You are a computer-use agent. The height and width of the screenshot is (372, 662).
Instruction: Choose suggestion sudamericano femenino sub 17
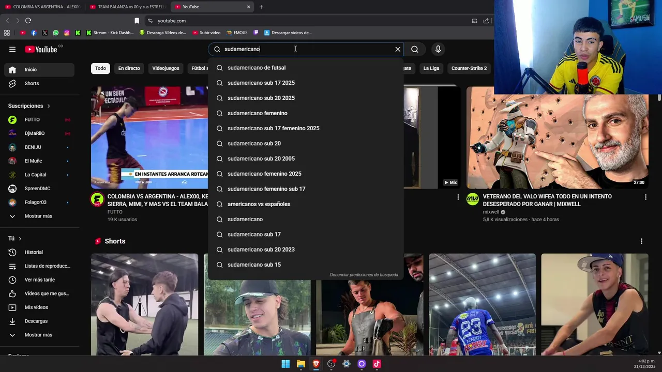coord(306,189)
